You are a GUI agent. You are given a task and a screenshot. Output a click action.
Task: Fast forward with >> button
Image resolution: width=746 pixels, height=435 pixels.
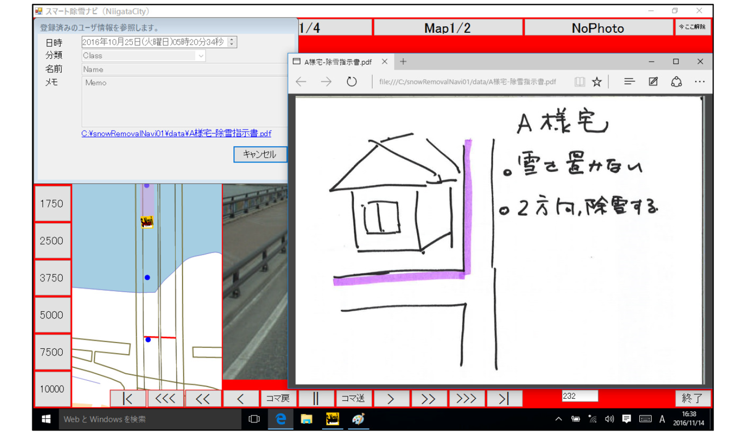point(428,398)
